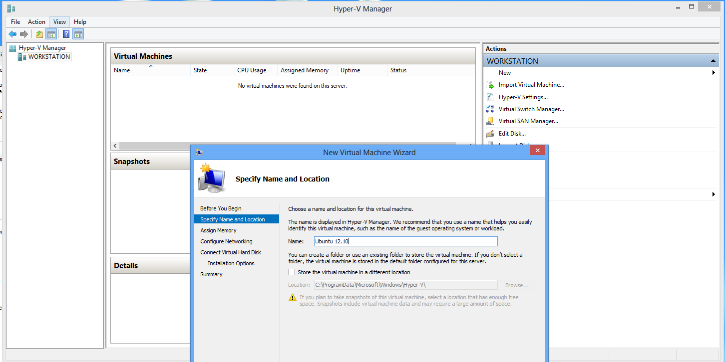Sort virtual machines by Name column
This screenshot has width=725, height=362.
coord(150,70)
